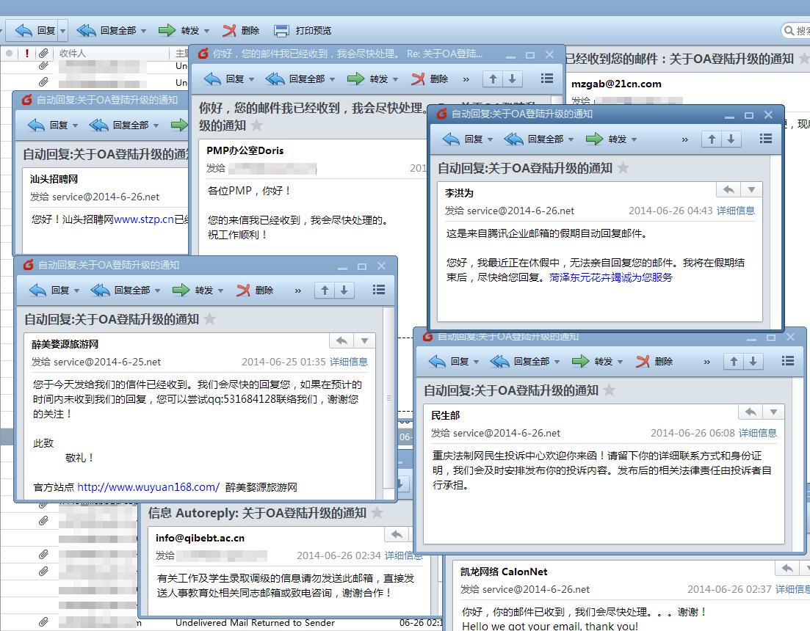Open the list menu icon in 醉美婺源旅游网 window
The height and width of the screenshot is (631, 810).
click(378, 291)
